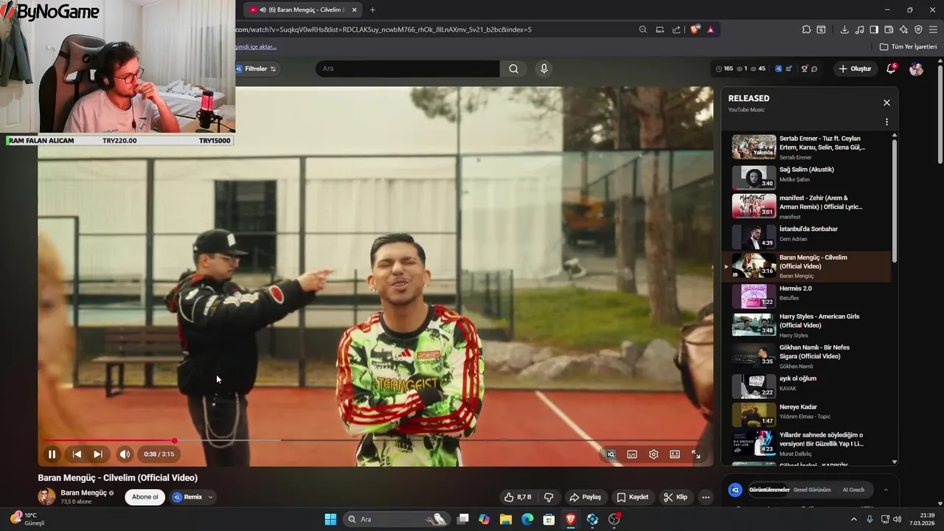Open a new browser tab
Viewport: 944px width, 531px height.
(372, 10)
